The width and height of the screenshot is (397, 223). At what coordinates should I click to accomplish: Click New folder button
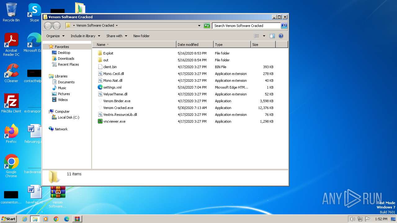pyautogui.click(x=141, y=36)
